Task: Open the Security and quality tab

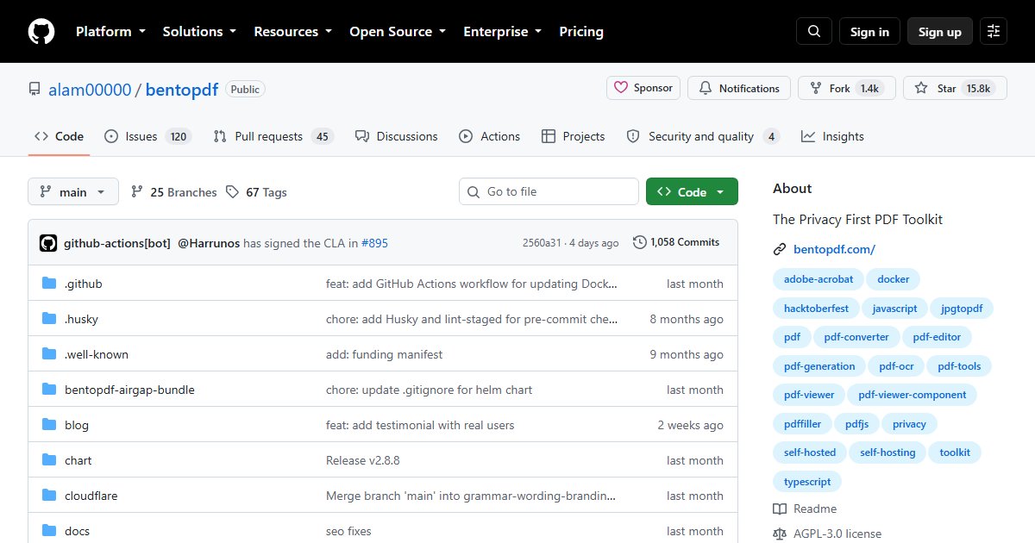Action: click(x=703, y=136)
